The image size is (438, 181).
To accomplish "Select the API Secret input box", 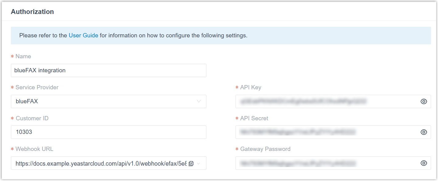I will [327, 132].
